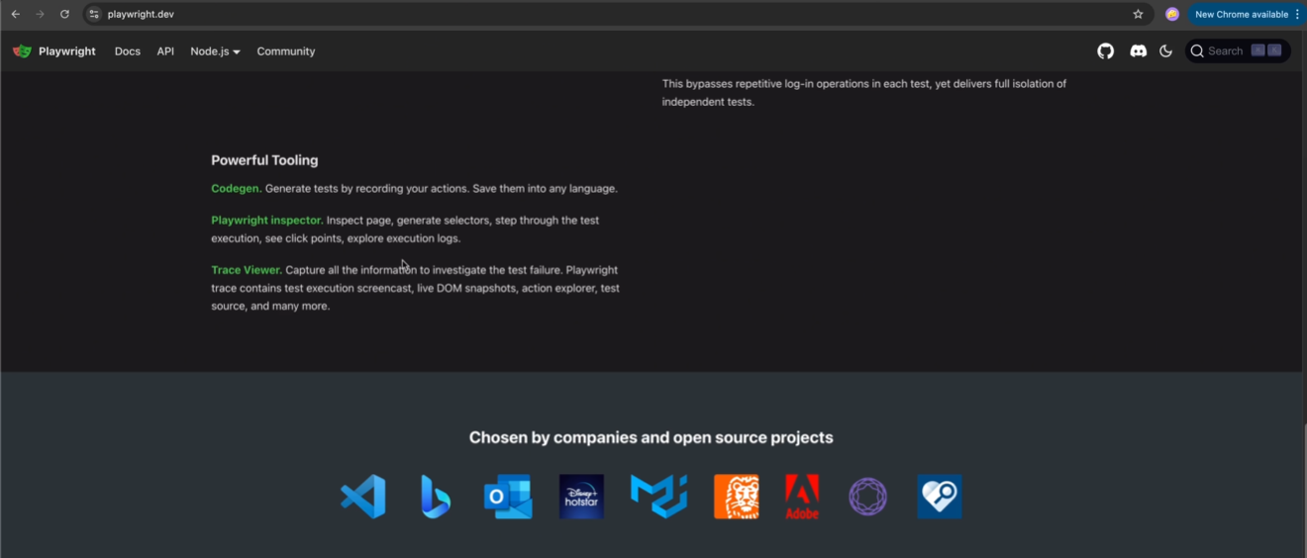
Task: Open the Chrome profile avatar
Action: 1172,14
